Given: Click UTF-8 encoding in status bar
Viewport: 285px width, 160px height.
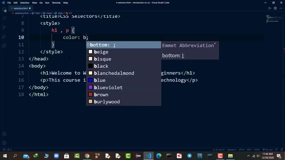Looking at the screenshot, I should pos(241,150).
